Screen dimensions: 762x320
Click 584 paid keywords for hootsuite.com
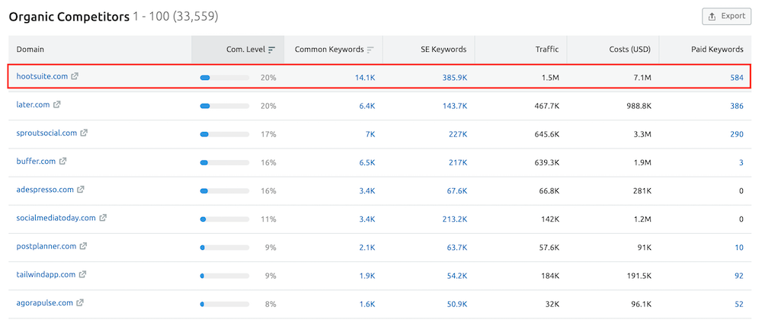(x=735, y=77)
